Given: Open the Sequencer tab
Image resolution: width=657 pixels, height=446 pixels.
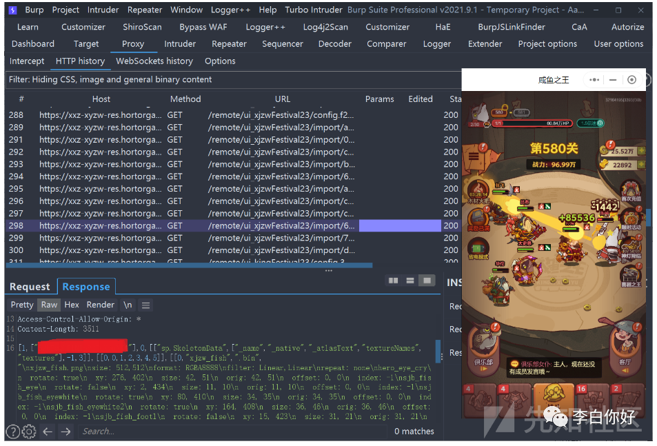Looking at the screenshot, I should (x=283, y=43).
